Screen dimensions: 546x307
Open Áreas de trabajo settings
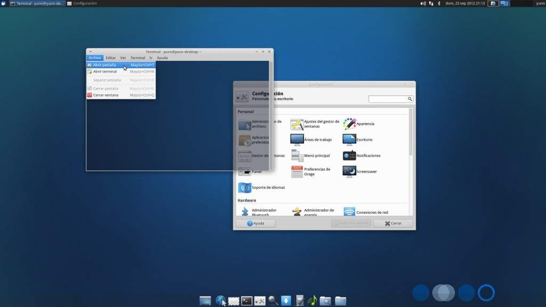tap(311, 140)
